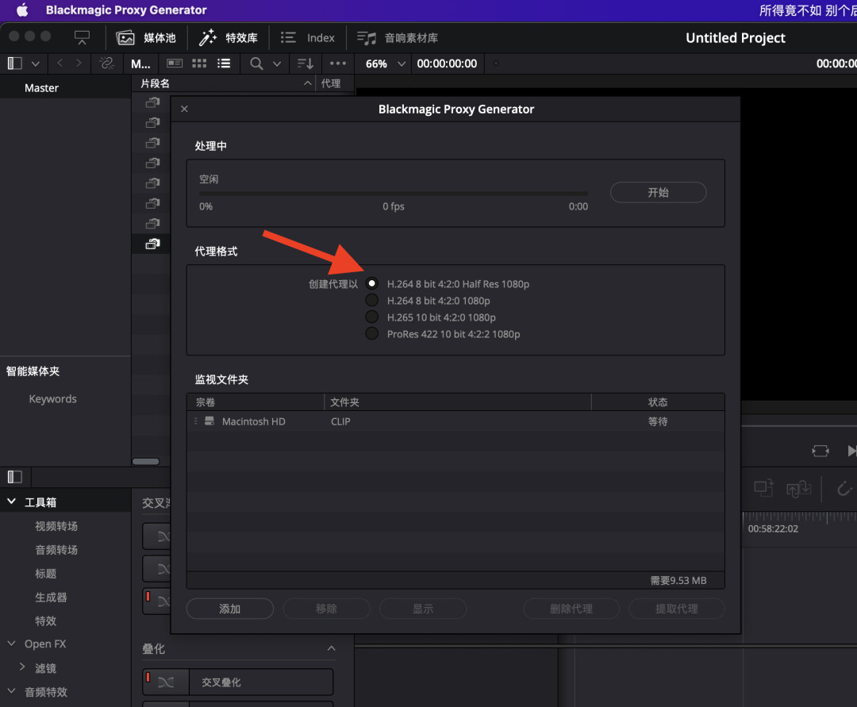Toggle the Media Pool (媒体池) panel
The height and width of the screenshot is (707, 857).
(x=146, y=38)
